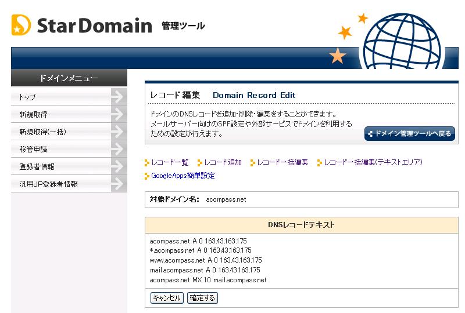
Task: Open 登録者情報 menu entry
Action: click(37, 167)
